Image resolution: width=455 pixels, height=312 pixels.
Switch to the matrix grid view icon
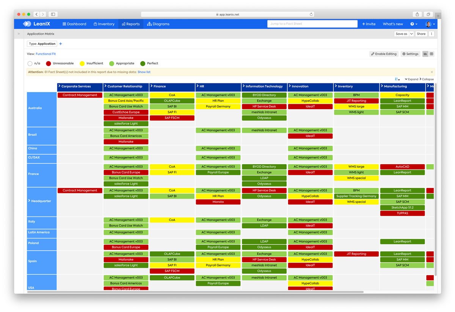tap(431, 54)
